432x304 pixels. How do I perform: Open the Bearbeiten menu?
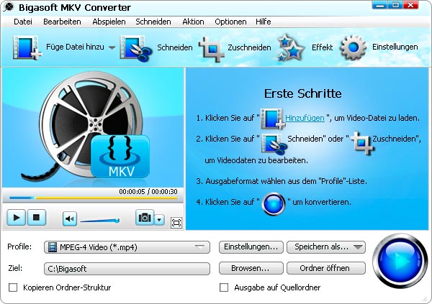click(62, 22)
